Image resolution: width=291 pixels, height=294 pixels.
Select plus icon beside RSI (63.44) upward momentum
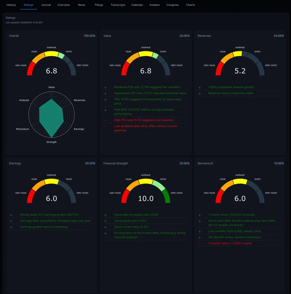click(x=200, y=237)
